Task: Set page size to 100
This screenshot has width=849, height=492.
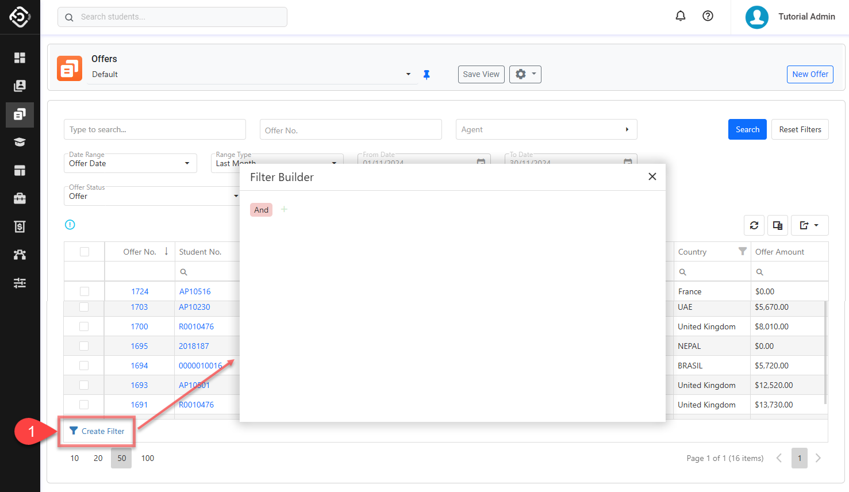Action: tap(148, 458)
